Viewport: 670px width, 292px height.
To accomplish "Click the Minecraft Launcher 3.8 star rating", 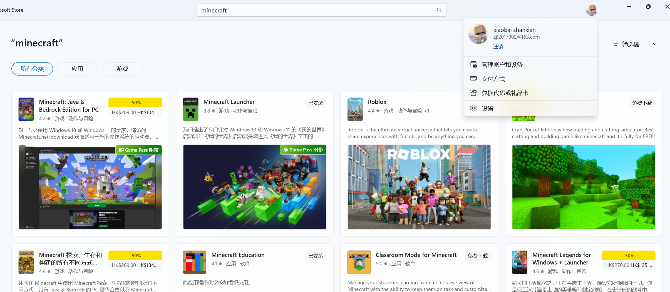I will [209, 111].
